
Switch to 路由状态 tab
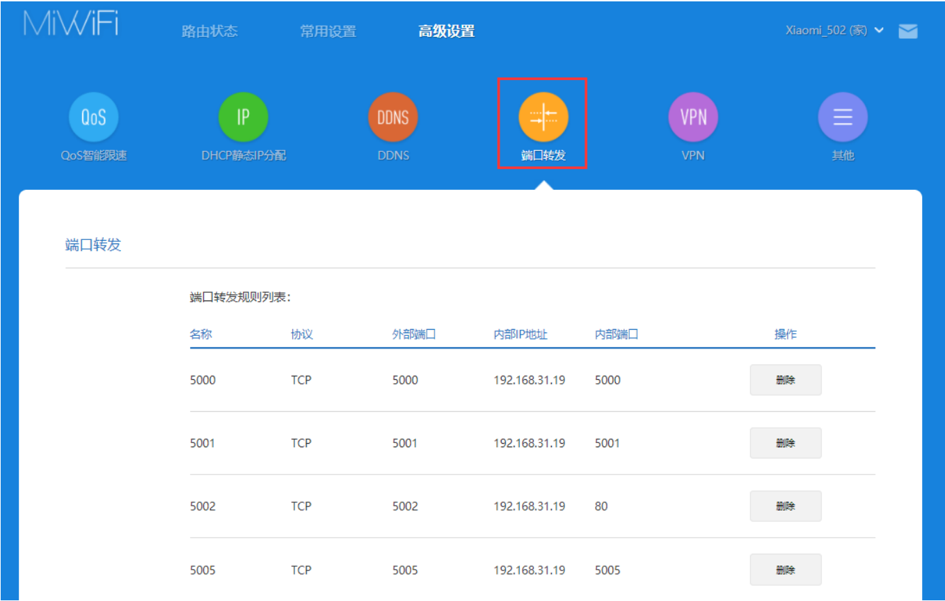pyautogui.click(x=209, y=31)
